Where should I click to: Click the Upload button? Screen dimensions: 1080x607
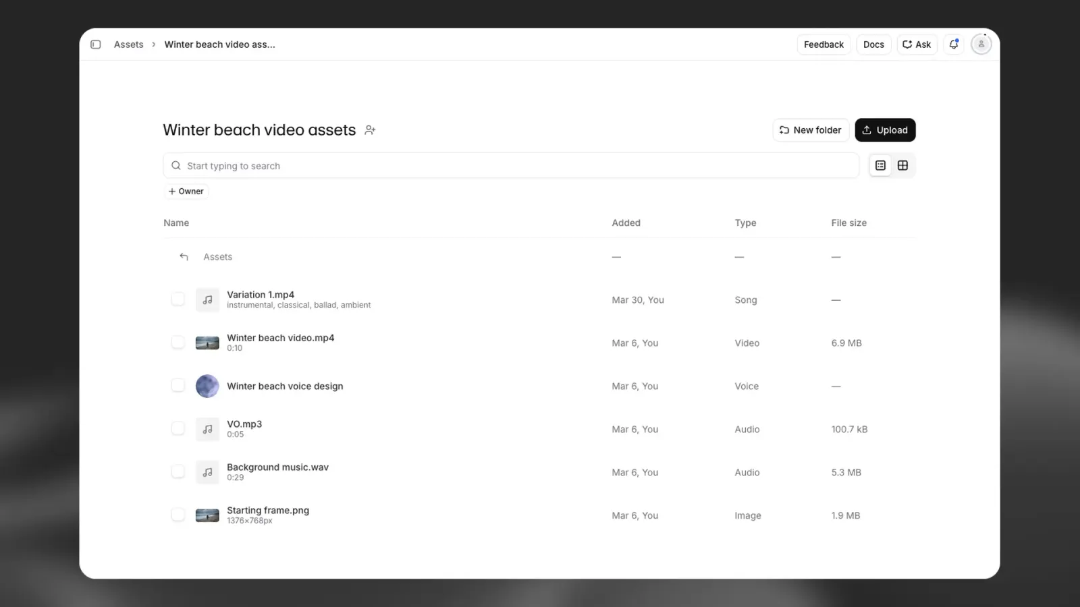click(885, 130)
